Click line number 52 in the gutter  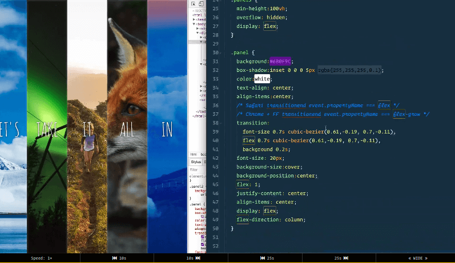tap(215, 246)
